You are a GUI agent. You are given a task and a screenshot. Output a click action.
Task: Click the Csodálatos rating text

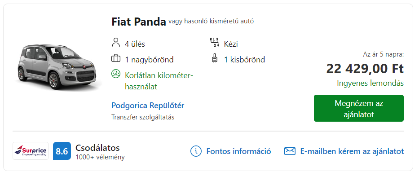pos(97,148)
